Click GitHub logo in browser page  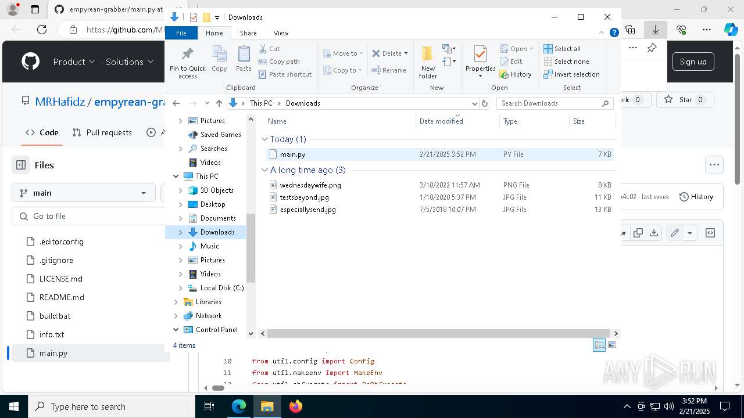(31, 62)
